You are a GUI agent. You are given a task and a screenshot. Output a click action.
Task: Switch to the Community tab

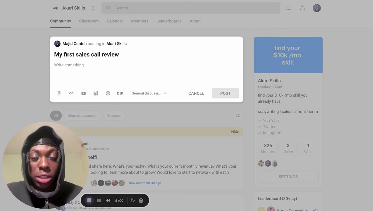(61, 21)
